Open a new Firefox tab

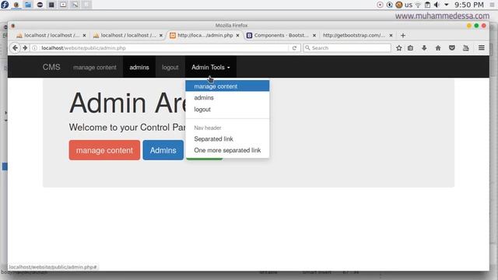[x=403, y=35]
